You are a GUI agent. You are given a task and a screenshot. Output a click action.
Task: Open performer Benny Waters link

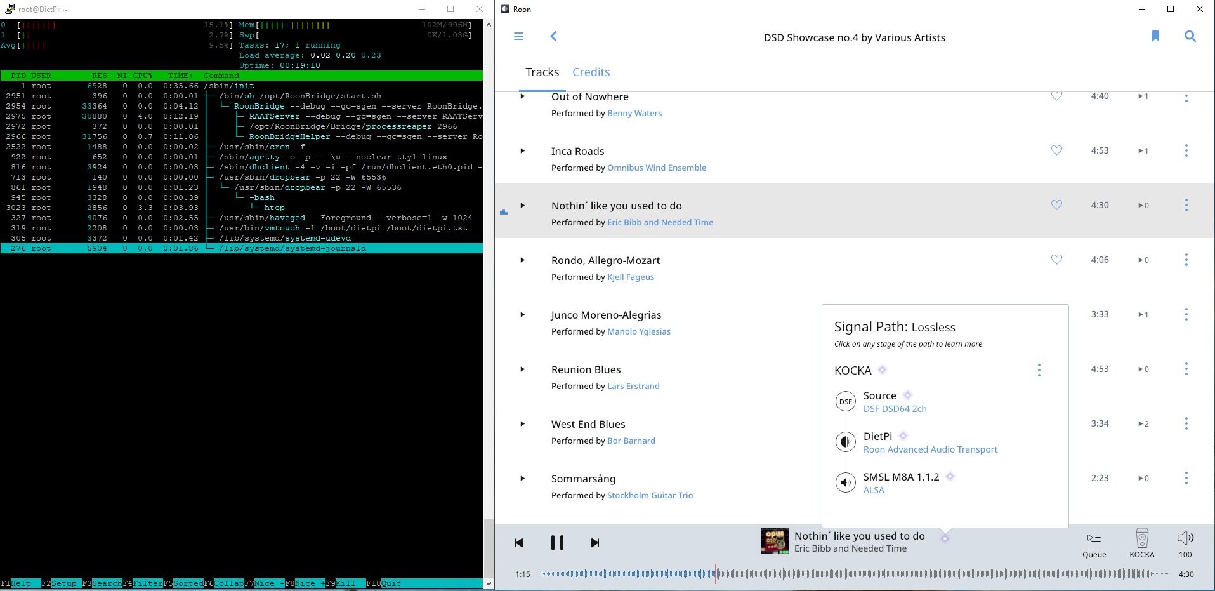(x=634, y=114)
